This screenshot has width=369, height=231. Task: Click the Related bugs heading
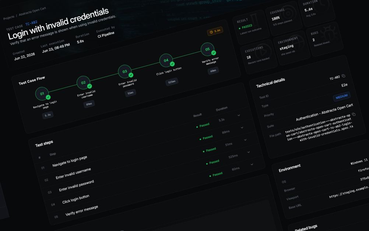pyautogui.click(x=306, y=228)
